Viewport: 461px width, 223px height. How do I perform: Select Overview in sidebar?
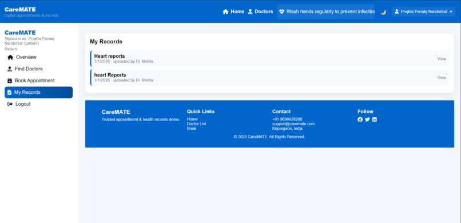[x=38, y=57]
